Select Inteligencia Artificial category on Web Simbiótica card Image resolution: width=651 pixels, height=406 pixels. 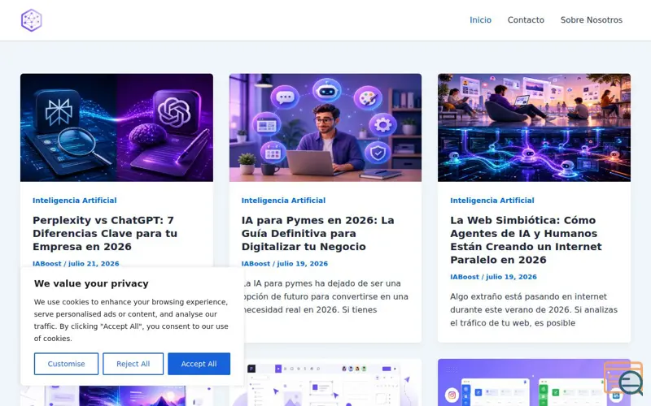492,200
